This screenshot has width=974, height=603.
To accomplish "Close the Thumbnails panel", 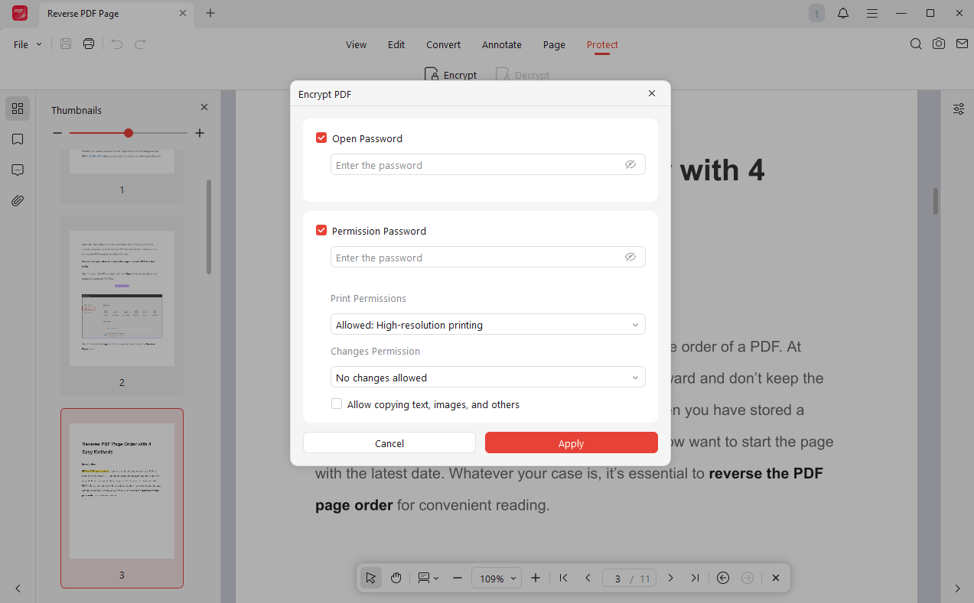I will 204,108.
